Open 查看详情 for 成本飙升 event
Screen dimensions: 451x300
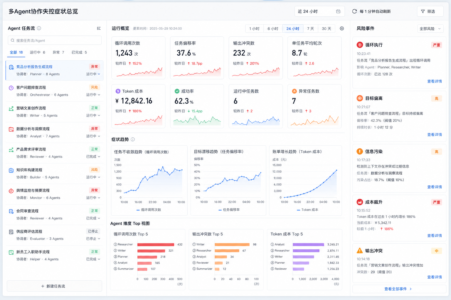click(x=435, y=236)
